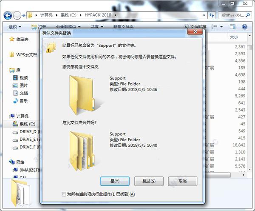The width and height of the screenshot is (255, 211).
Task: Maximize the Explorer window
Action: pyautogui.click(x=232, y=3)
